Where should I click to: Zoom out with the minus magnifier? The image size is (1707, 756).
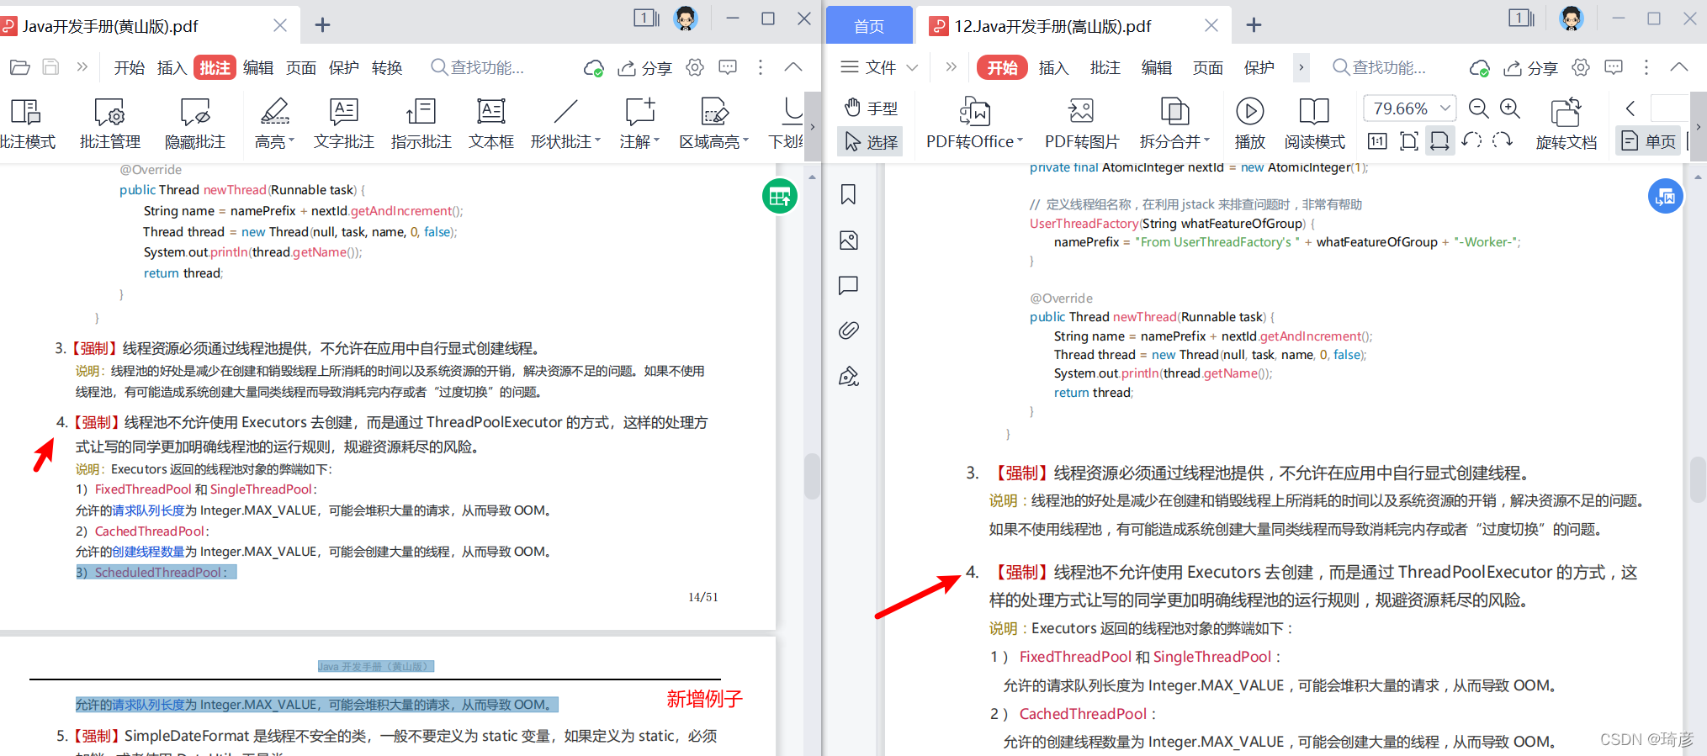[x=1478, y=108]
